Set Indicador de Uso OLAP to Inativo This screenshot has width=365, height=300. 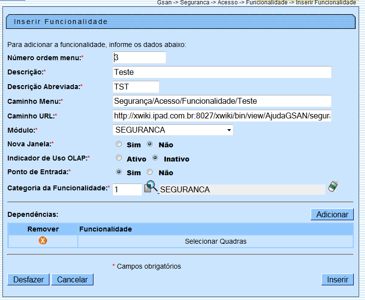click(x=155, y=158)
